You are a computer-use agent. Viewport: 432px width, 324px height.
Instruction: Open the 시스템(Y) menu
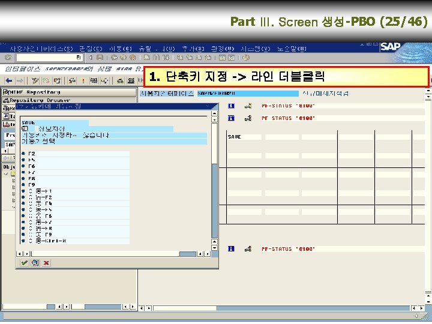point(256,49)
